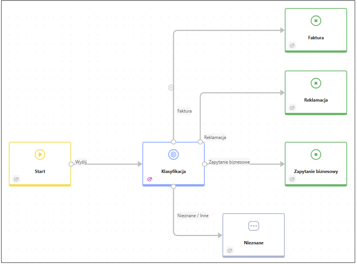Viewport: 357px width, 264px height.
Task: Click the corner badge in Reklamacja node
Action: click(292, 108)
